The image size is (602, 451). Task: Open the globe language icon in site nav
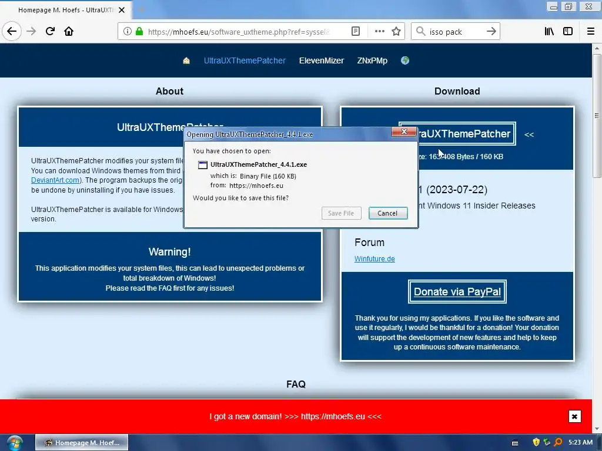pyautogui.click(x=404, y=60)
